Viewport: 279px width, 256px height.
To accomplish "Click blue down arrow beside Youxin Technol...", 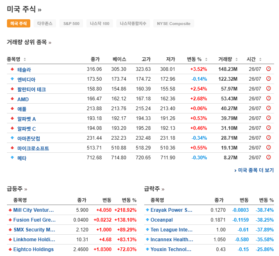I will (x=147, y=249).
